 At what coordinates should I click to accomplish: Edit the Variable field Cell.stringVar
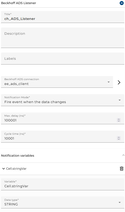pyautogui.click(x=63, y=184)
